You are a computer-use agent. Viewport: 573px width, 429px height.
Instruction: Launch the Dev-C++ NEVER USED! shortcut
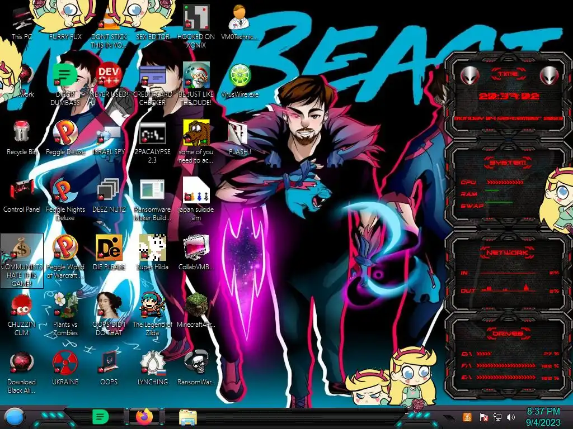(x=109, y=80)
